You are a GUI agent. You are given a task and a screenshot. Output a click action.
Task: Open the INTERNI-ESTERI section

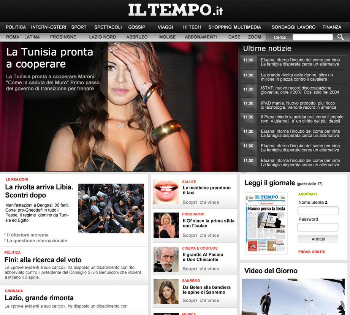point(48,27)
